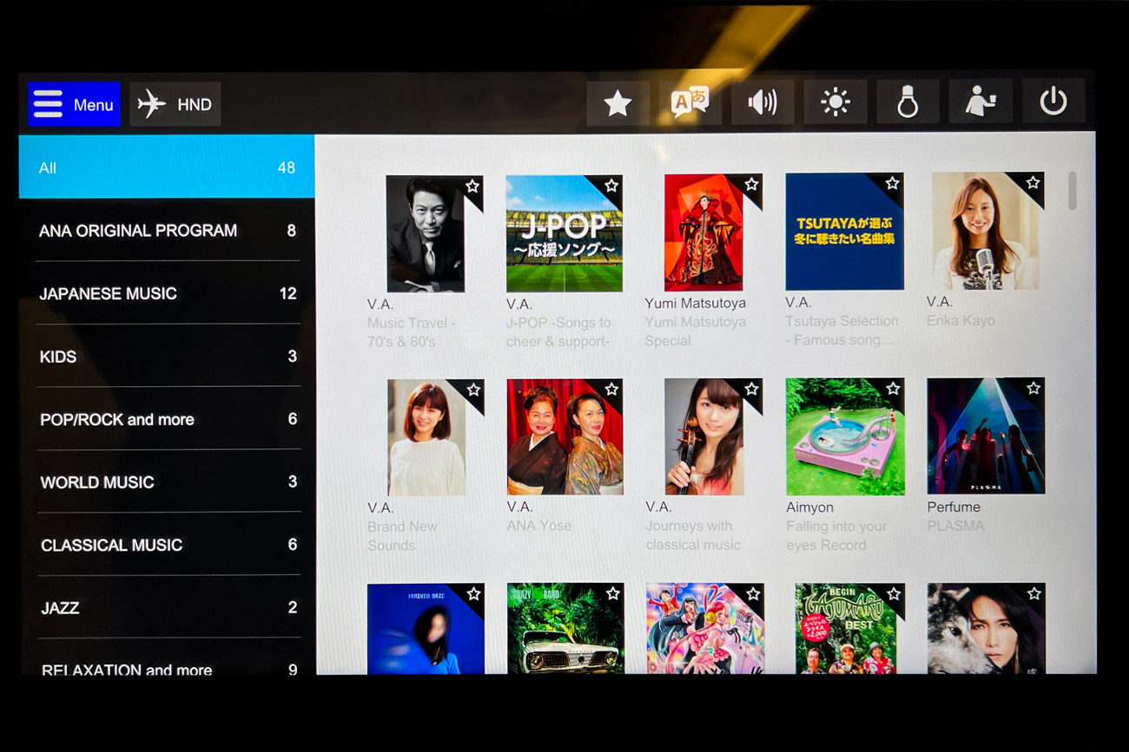Open favorites with the star icon in top bar
Viewport: 1129px width, 752px height.
pos(617,103)
